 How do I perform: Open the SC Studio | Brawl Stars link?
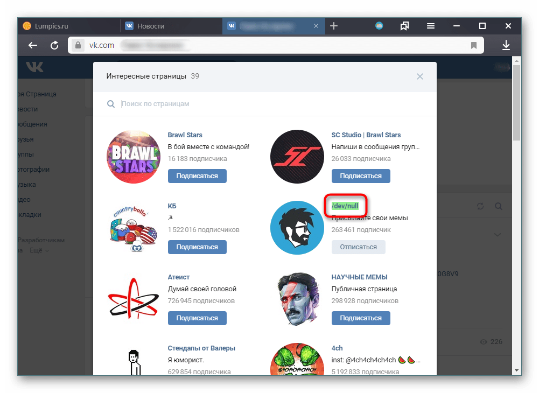[366, 135]
